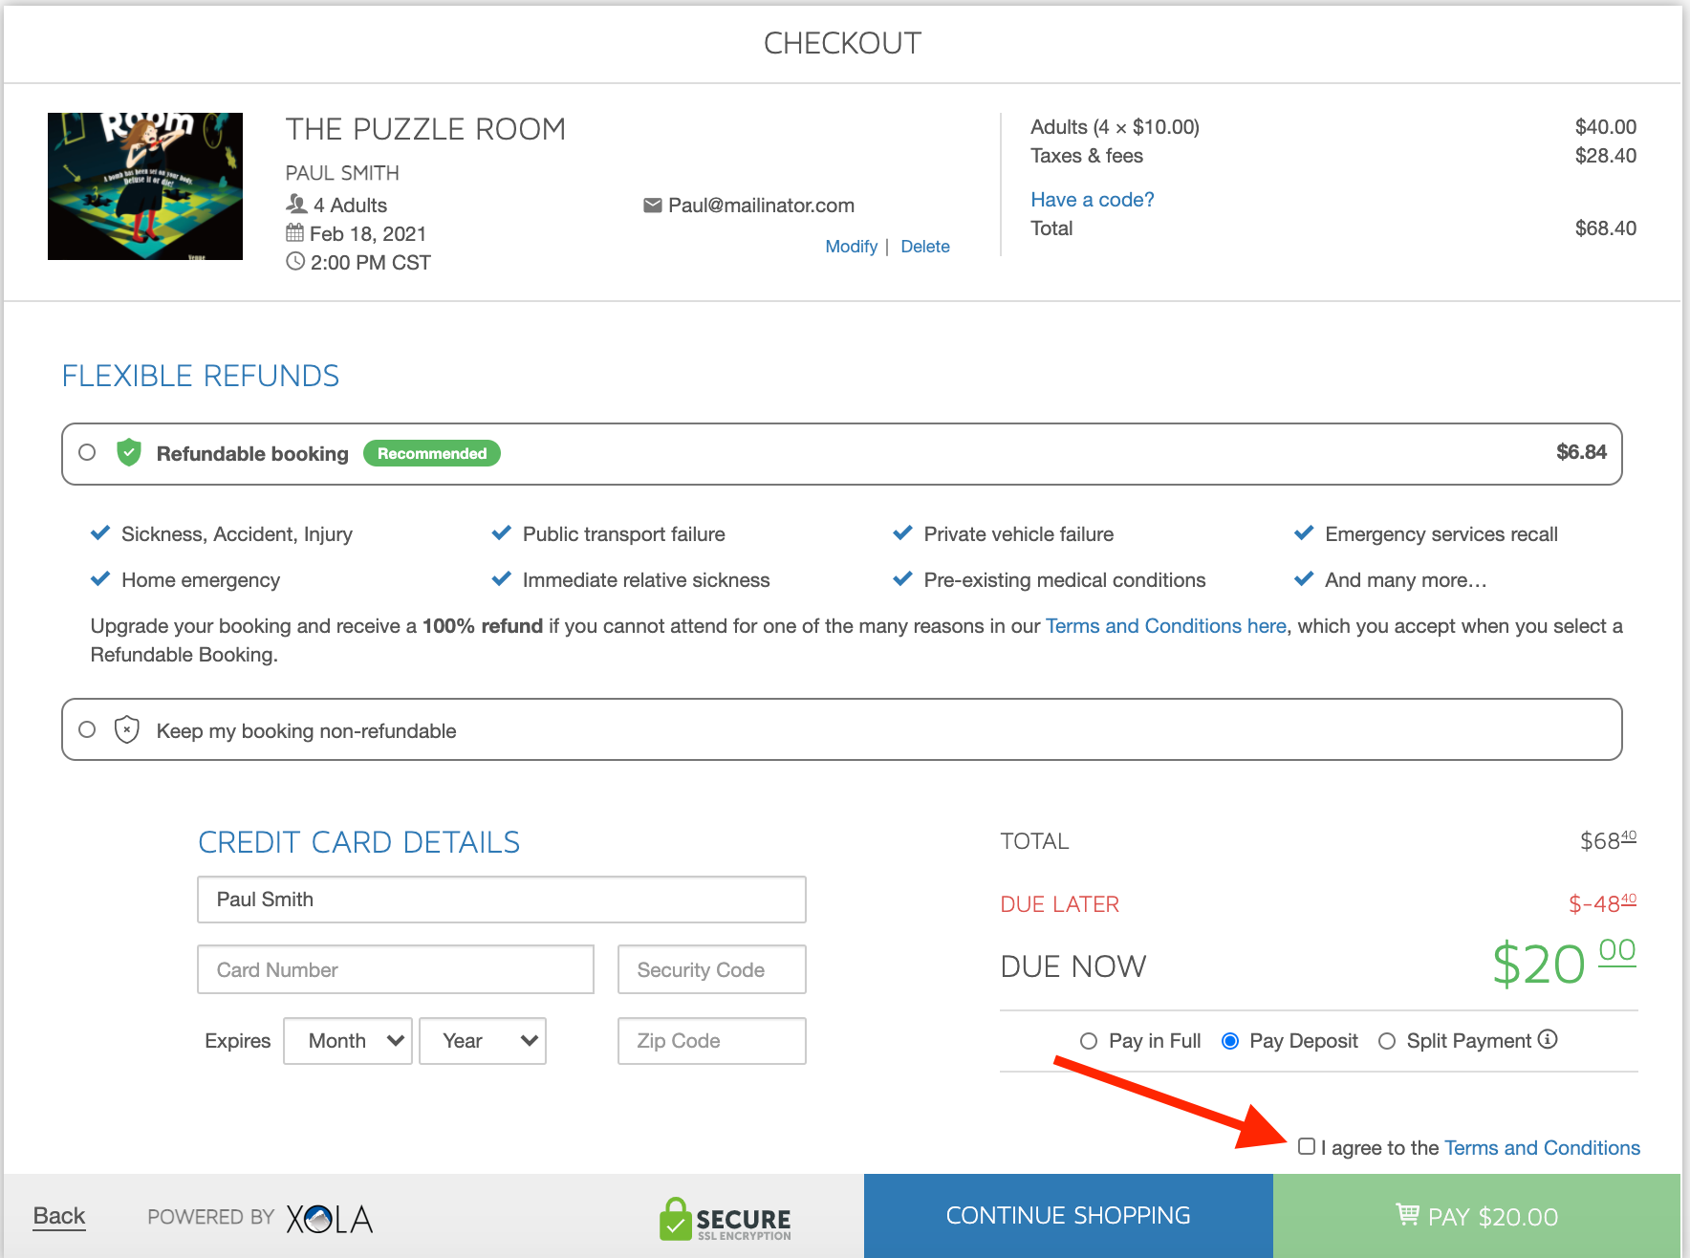This screenshot has width=1690, height=1258.
Task: Click the Continue Shopping button
Action: 1069,1216
